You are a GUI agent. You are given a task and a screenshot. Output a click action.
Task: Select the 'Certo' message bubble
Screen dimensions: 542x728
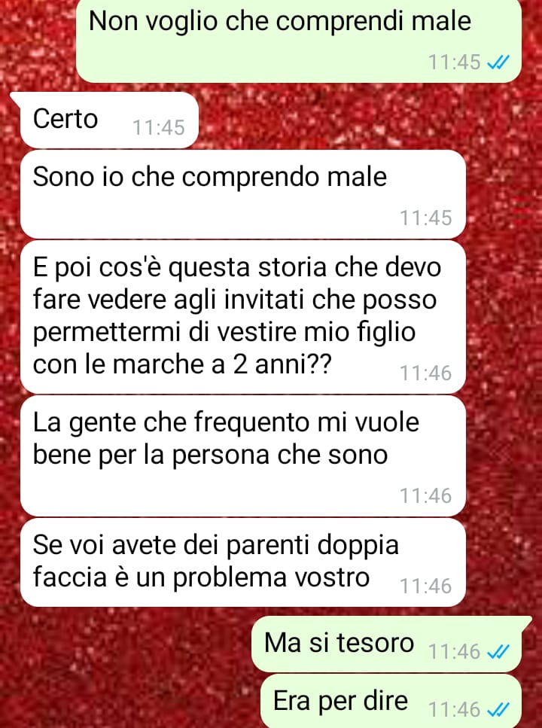coord(110,120)
